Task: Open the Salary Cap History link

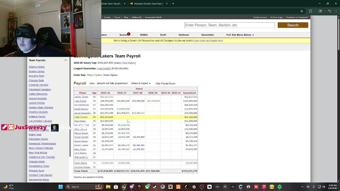Action: pos(125,63)
